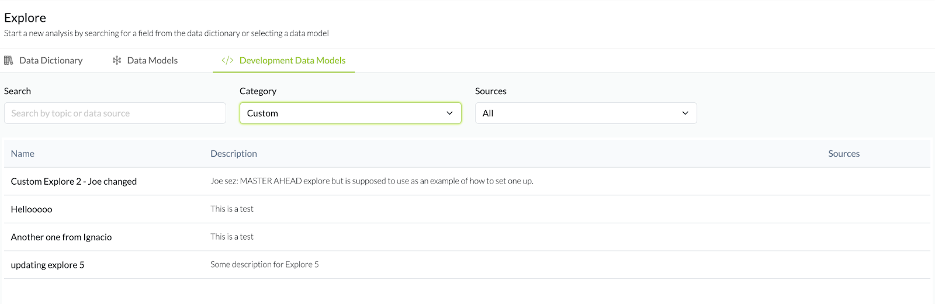Select the Development Data Models tab
Screen dimensions: 935x304
tap(292, 60)
